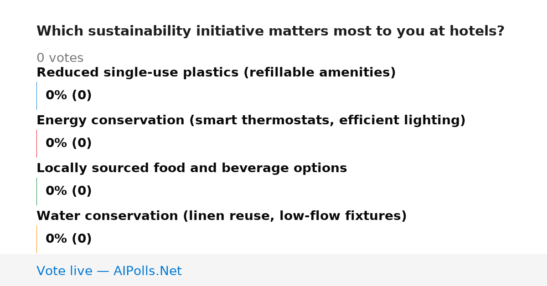This screenshot has height=286, width=547.
Task: Click the poll question heading about hotels
Action: click(x=270, y=31)
